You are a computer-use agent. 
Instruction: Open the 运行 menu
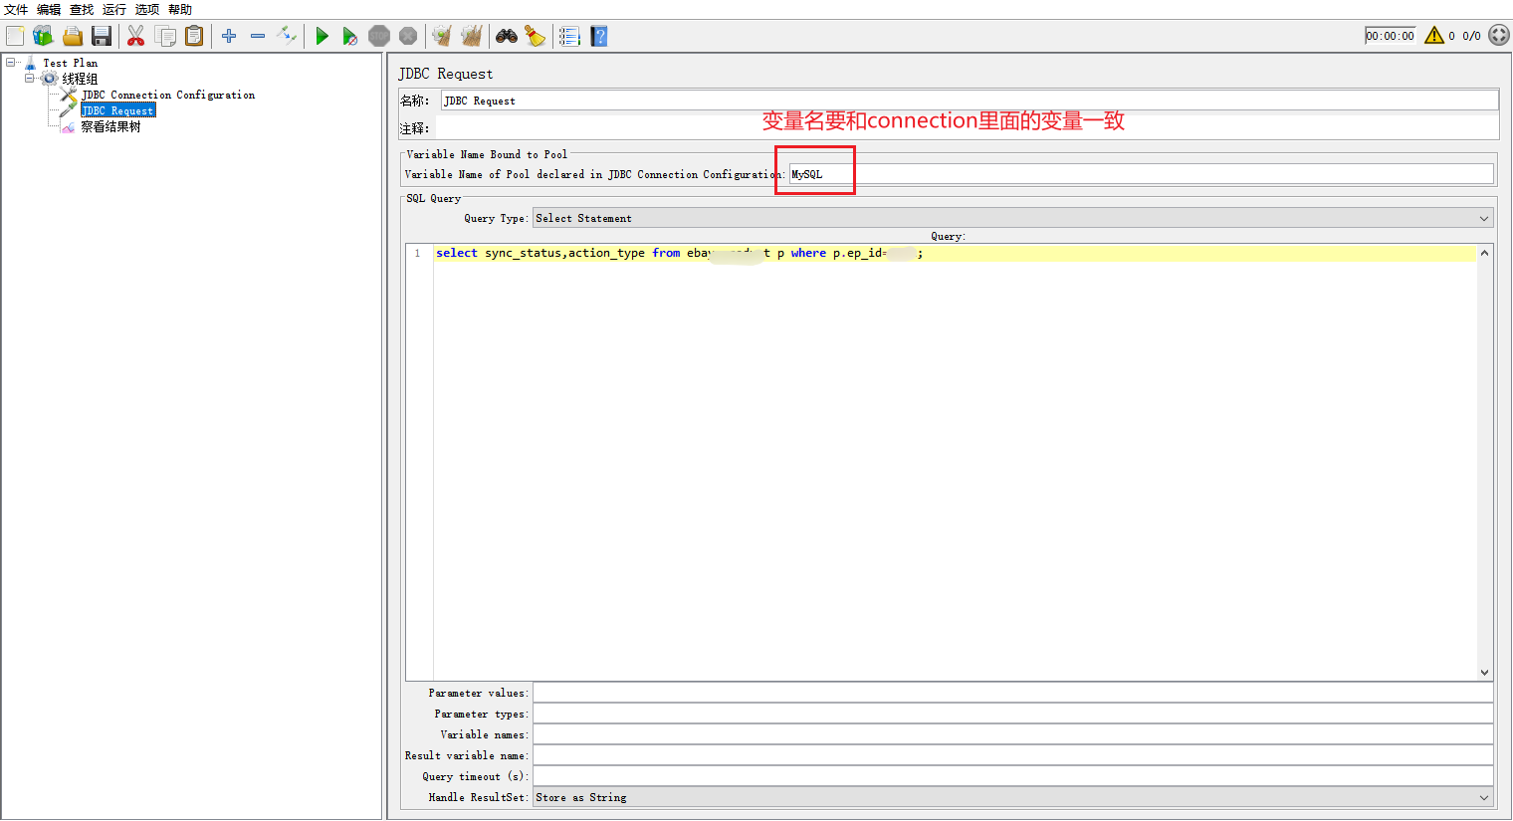pyautogui.click(x=112, y=9)
